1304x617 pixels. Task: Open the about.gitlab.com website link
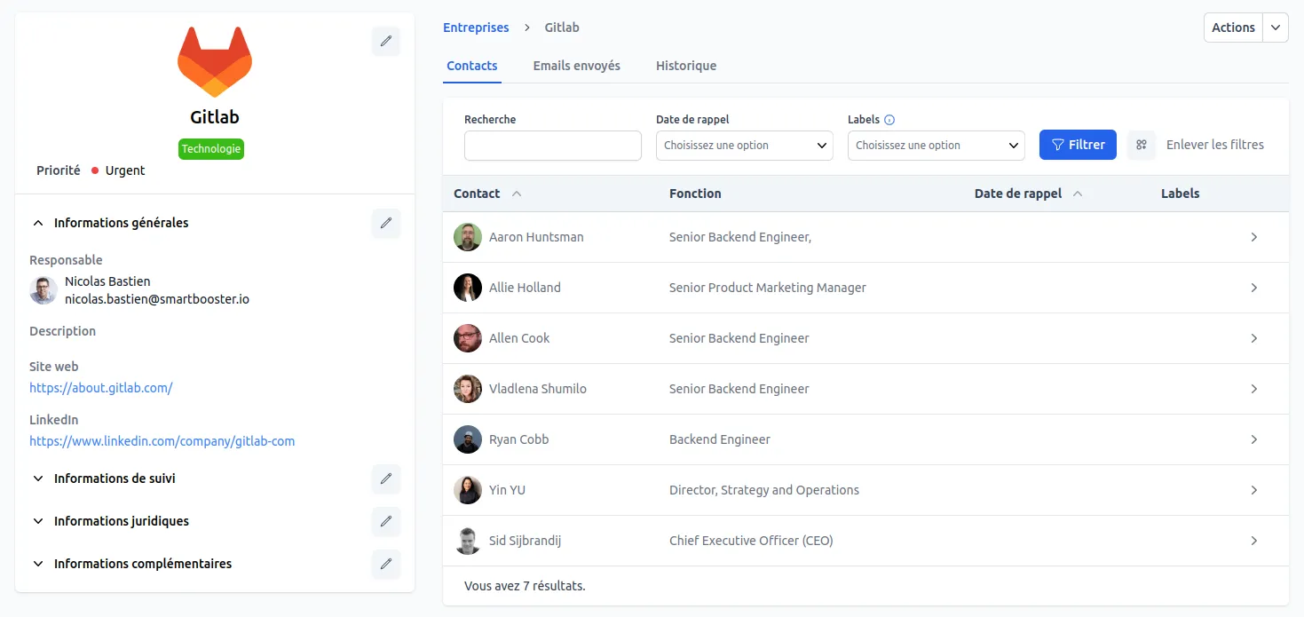(101, 387)
